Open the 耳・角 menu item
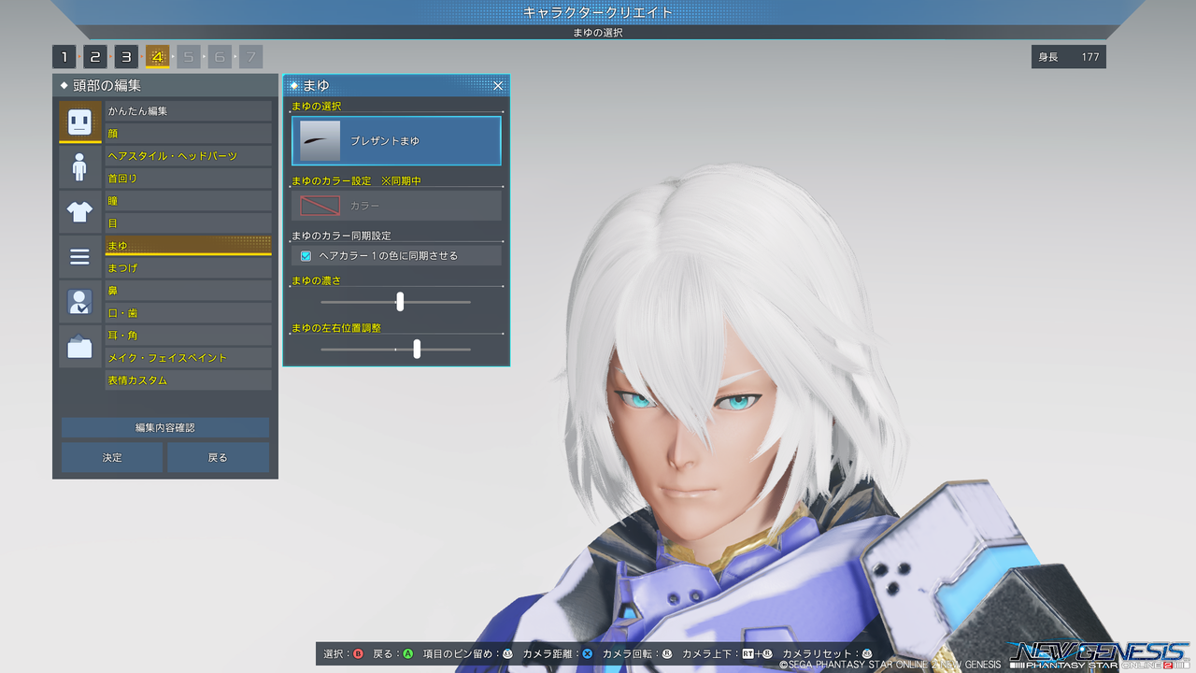Viewport: 1196px width, 673px height. [x=188, y=336]
